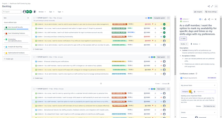Collapse the My pinned fields section
This screenshot has width=222, height=118.
tap(214, 85)
